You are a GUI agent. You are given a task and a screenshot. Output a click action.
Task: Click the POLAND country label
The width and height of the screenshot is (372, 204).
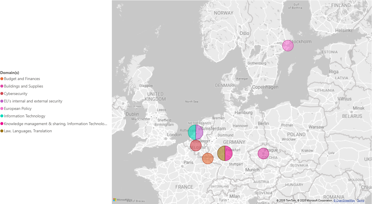(x=296, y=135)
